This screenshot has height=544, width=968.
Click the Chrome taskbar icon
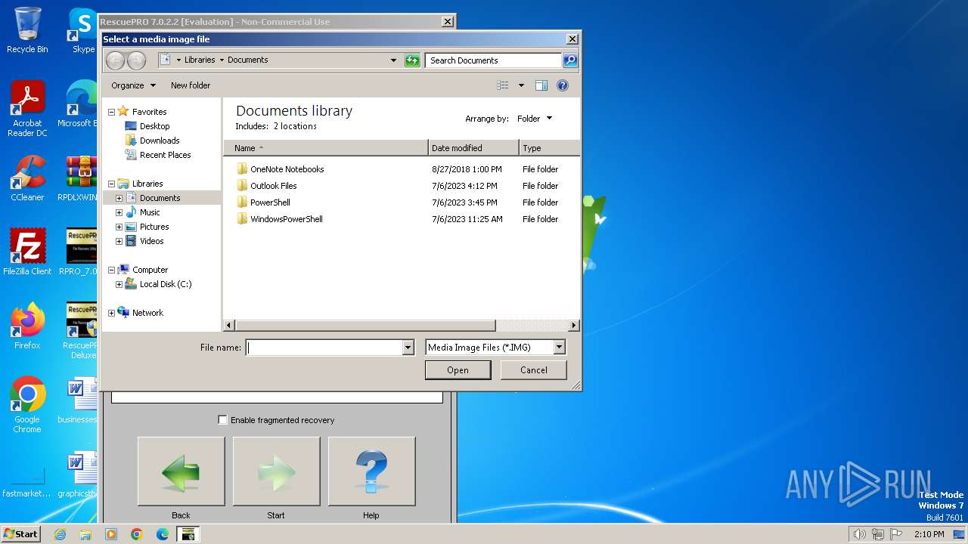[137, 534]
